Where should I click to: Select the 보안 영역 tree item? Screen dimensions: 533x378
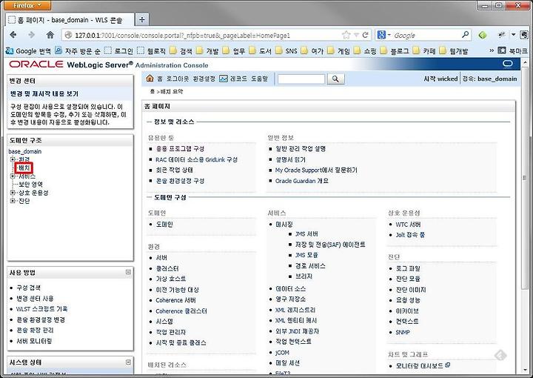click(x=30, y=185)
